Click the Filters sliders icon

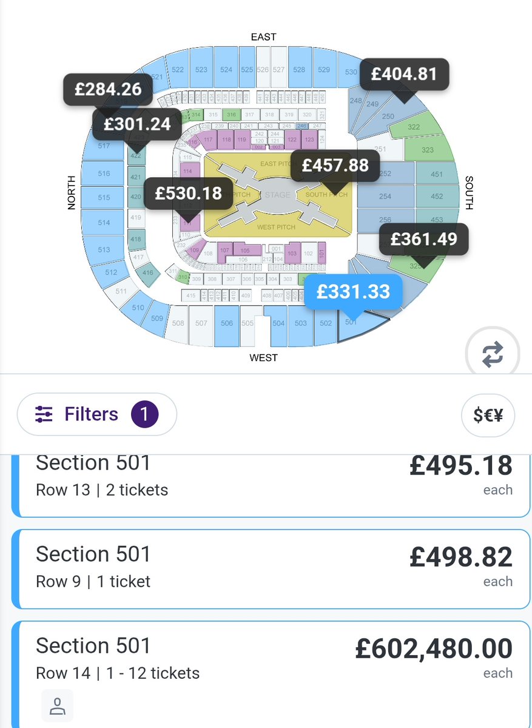click(44, 415)
